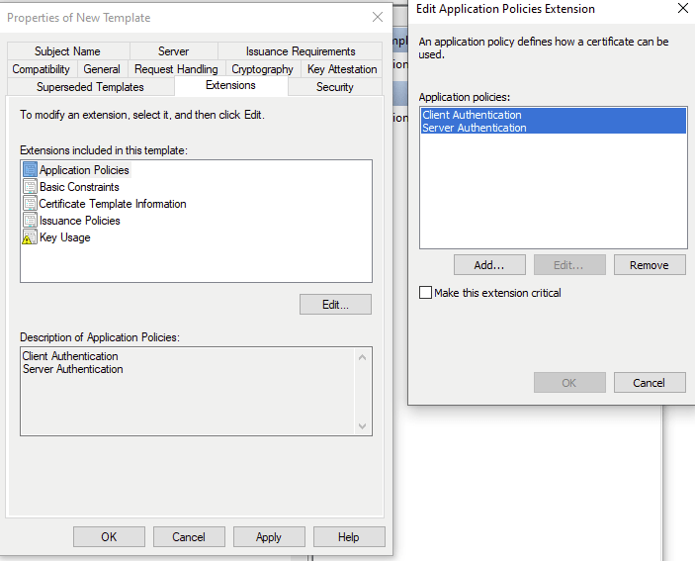This screenshot has width=695, height=561.
Task: Click the description box scroll down arrow
Action: (x=364, y=425)
